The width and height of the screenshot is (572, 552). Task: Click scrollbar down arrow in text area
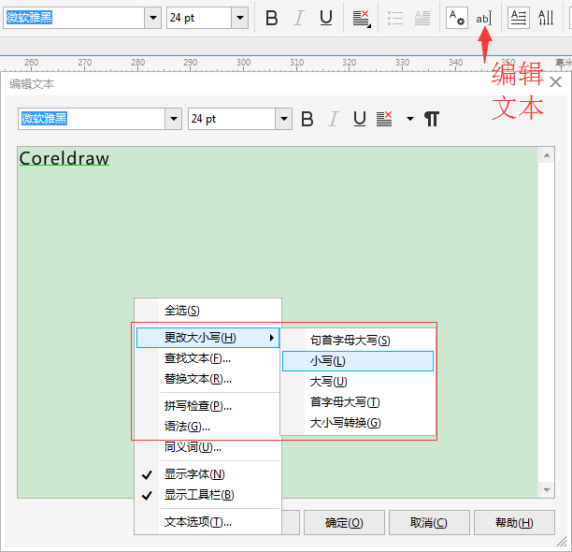(x=547, y=489)
